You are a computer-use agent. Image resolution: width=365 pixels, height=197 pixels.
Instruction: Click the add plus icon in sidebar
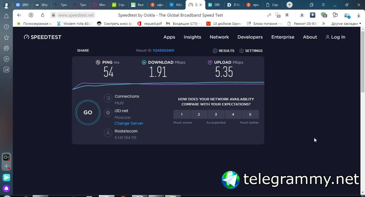(x=6, y=166)
